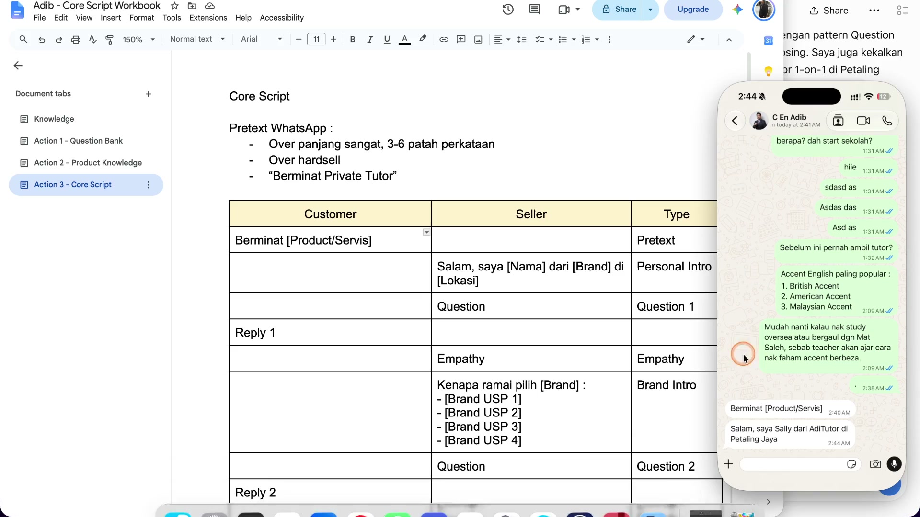
Task: Insert a link
Action: (444, 40)
